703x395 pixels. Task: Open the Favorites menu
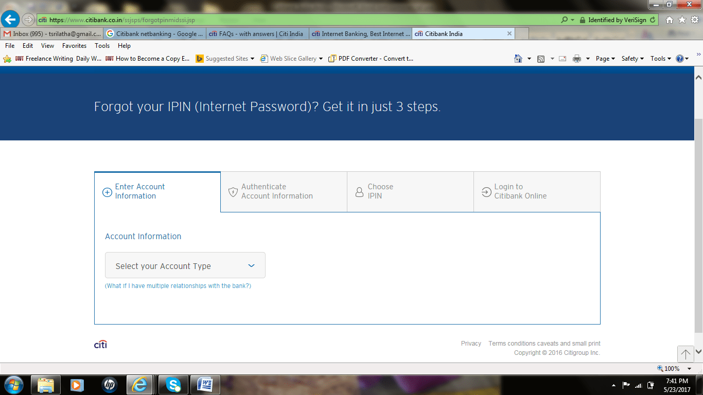point(74,46)
